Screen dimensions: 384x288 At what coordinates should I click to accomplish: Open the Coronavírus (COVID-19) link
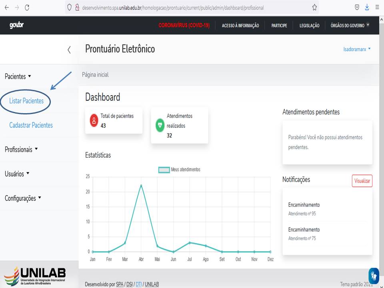point(184,26)
